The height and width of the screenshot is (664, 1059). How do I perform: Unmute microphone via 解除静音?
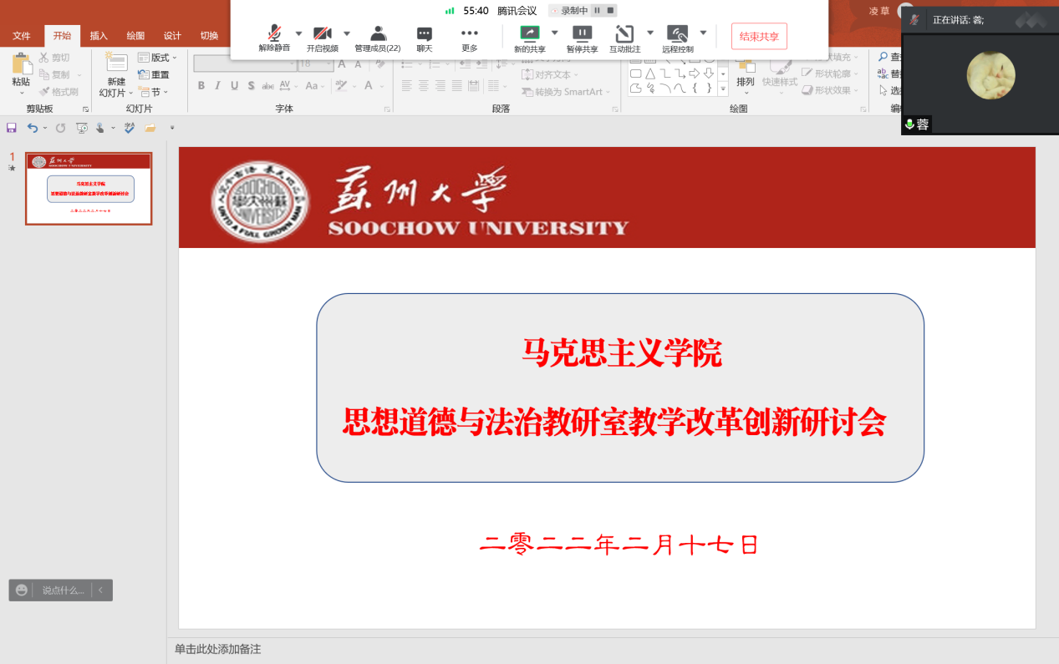point(274,34)
